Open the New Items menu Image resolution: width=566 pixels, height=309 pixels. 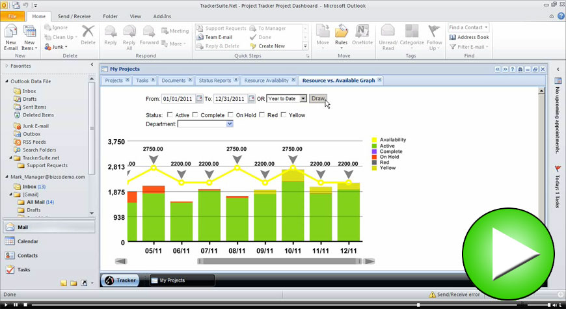click(x=29, y=37)
